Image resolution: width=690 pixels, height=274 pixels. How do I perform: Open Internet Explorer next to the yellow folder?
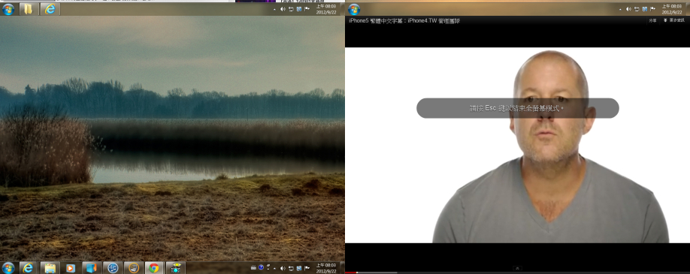coord(50,9)
